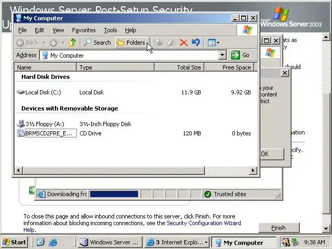
Task: Open the File menu
Action: (22, 30)
